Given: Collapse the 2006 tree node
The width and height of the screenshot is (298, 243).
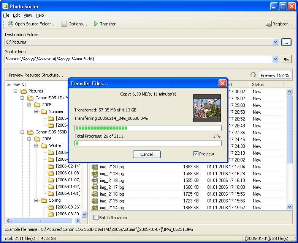Looking at the screenshot, I should pos(30,139).
